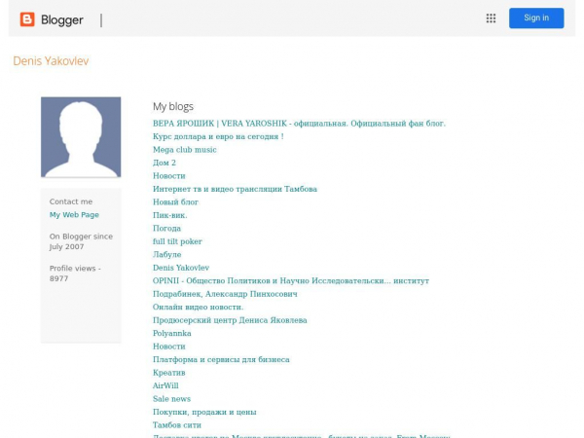
Task: Open the Погода blog link
Action: point(166,229)
